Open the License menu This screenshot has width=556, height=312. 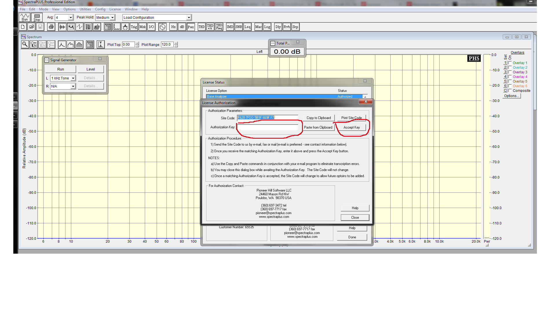pyautogui.click(x=115, y=9)
